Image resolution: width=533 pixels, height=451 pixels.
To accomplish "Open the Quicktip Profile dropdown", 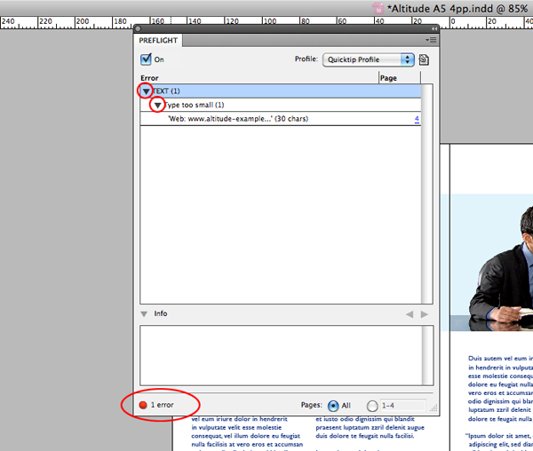I will click(368, 59).
